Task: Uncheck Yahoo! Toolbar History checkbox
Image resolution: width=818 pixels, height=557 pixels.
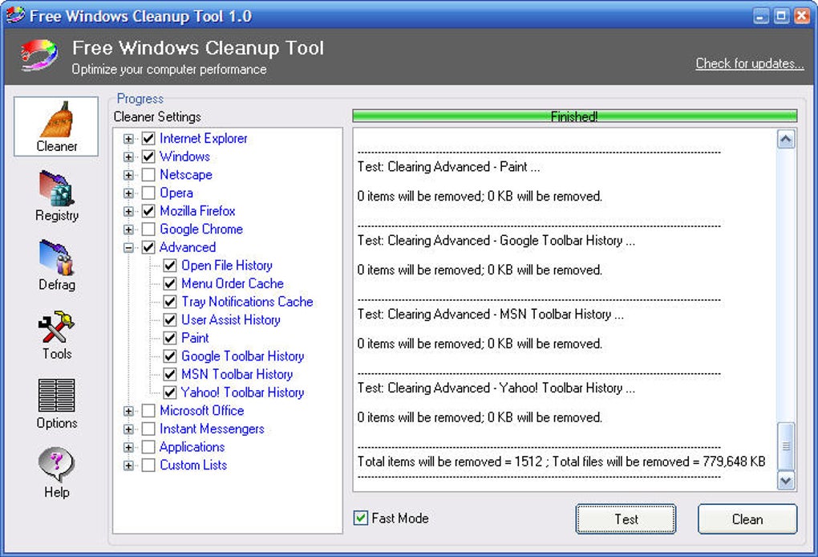Action: [x=170, y=392]
